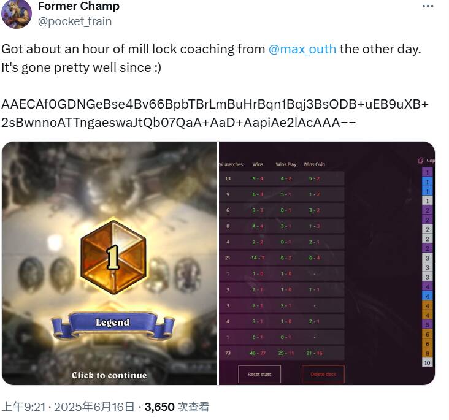Select the totals row with 73 matches
Image resolution: width=449 pixels, height=420 pixels.
[282, 353]
